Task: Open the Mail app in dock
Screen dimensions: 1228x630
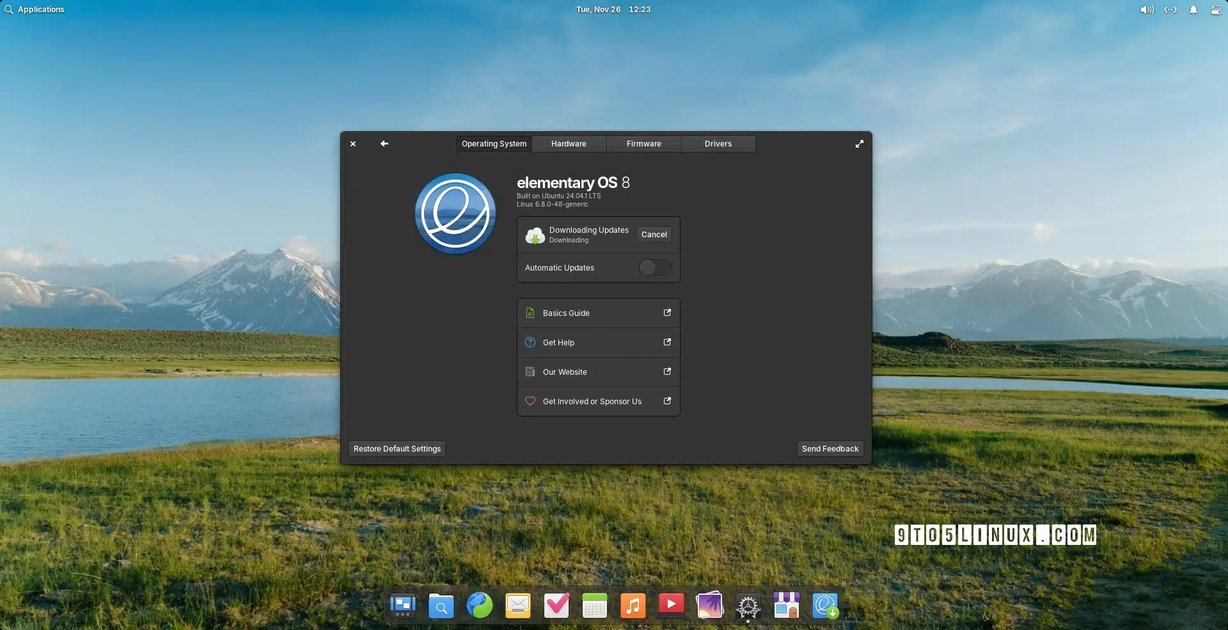Action: point(518,606)
